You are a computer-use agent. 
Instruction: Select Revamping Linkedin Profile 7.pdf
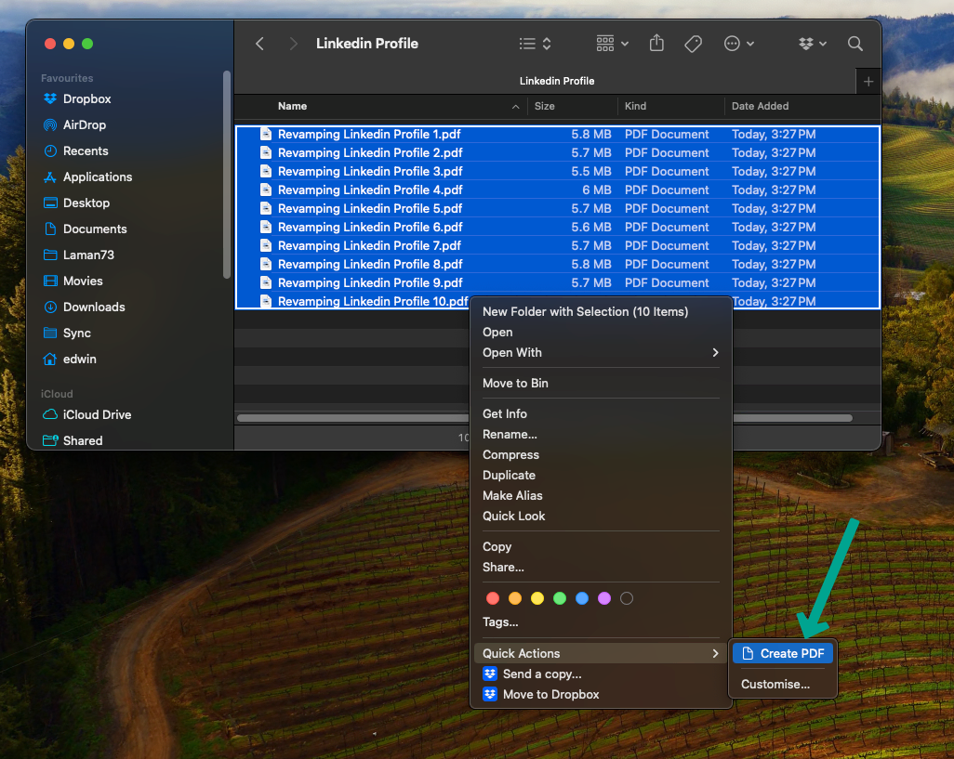[557, 246]
